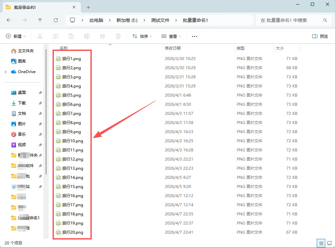Open the 新建 dropdown menu
This screenshot has height=248, width=335.
point(16,36)
